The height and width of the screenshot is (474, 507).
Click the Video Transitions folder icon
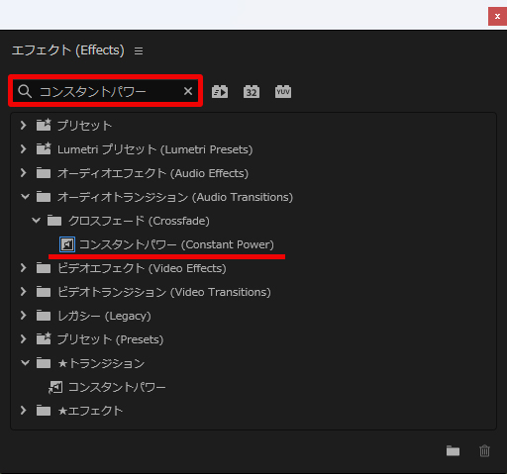44,292
